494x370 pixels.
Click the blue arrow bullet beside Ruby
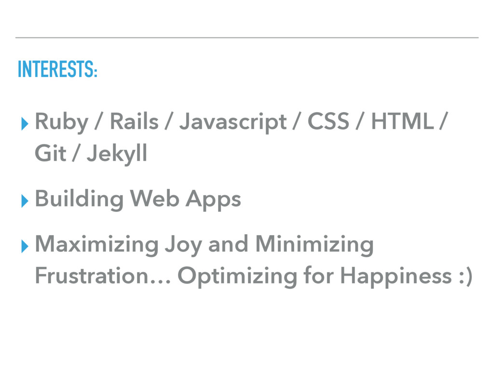[25, 124]
